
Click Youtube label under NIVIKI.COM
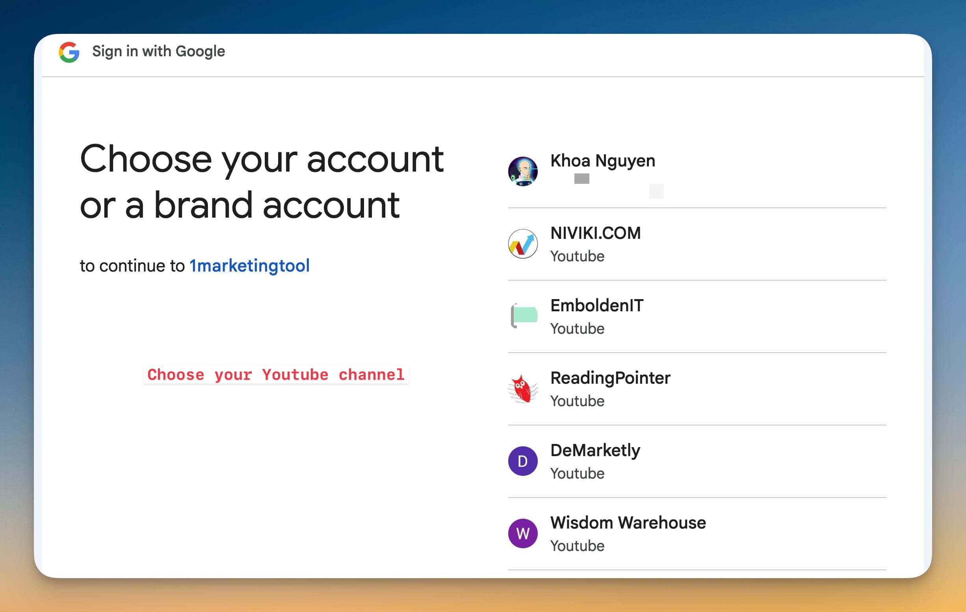[x=577, y=257]
